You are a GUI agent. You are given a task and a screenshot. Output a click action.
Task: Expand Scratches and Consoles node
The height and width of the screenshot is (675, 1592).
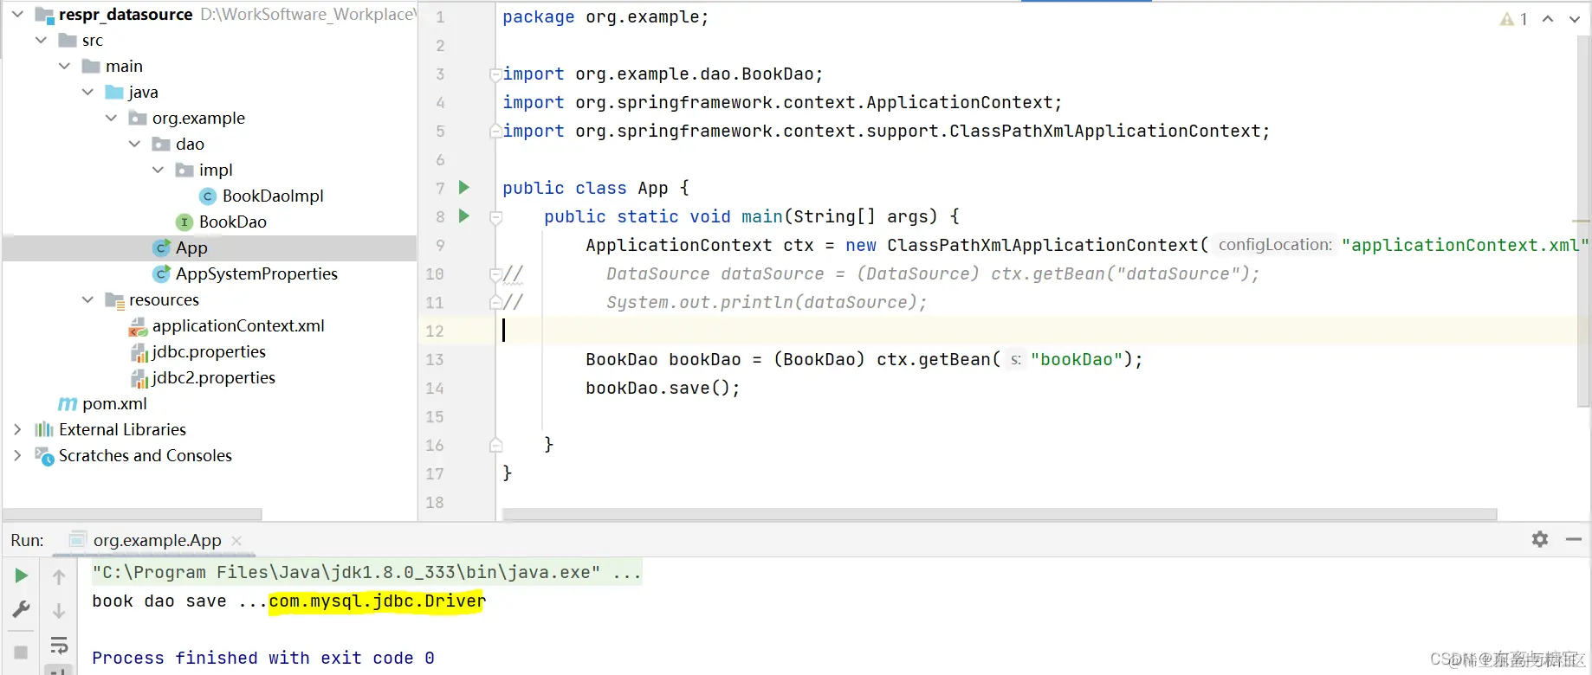click(x=17, y=456)
